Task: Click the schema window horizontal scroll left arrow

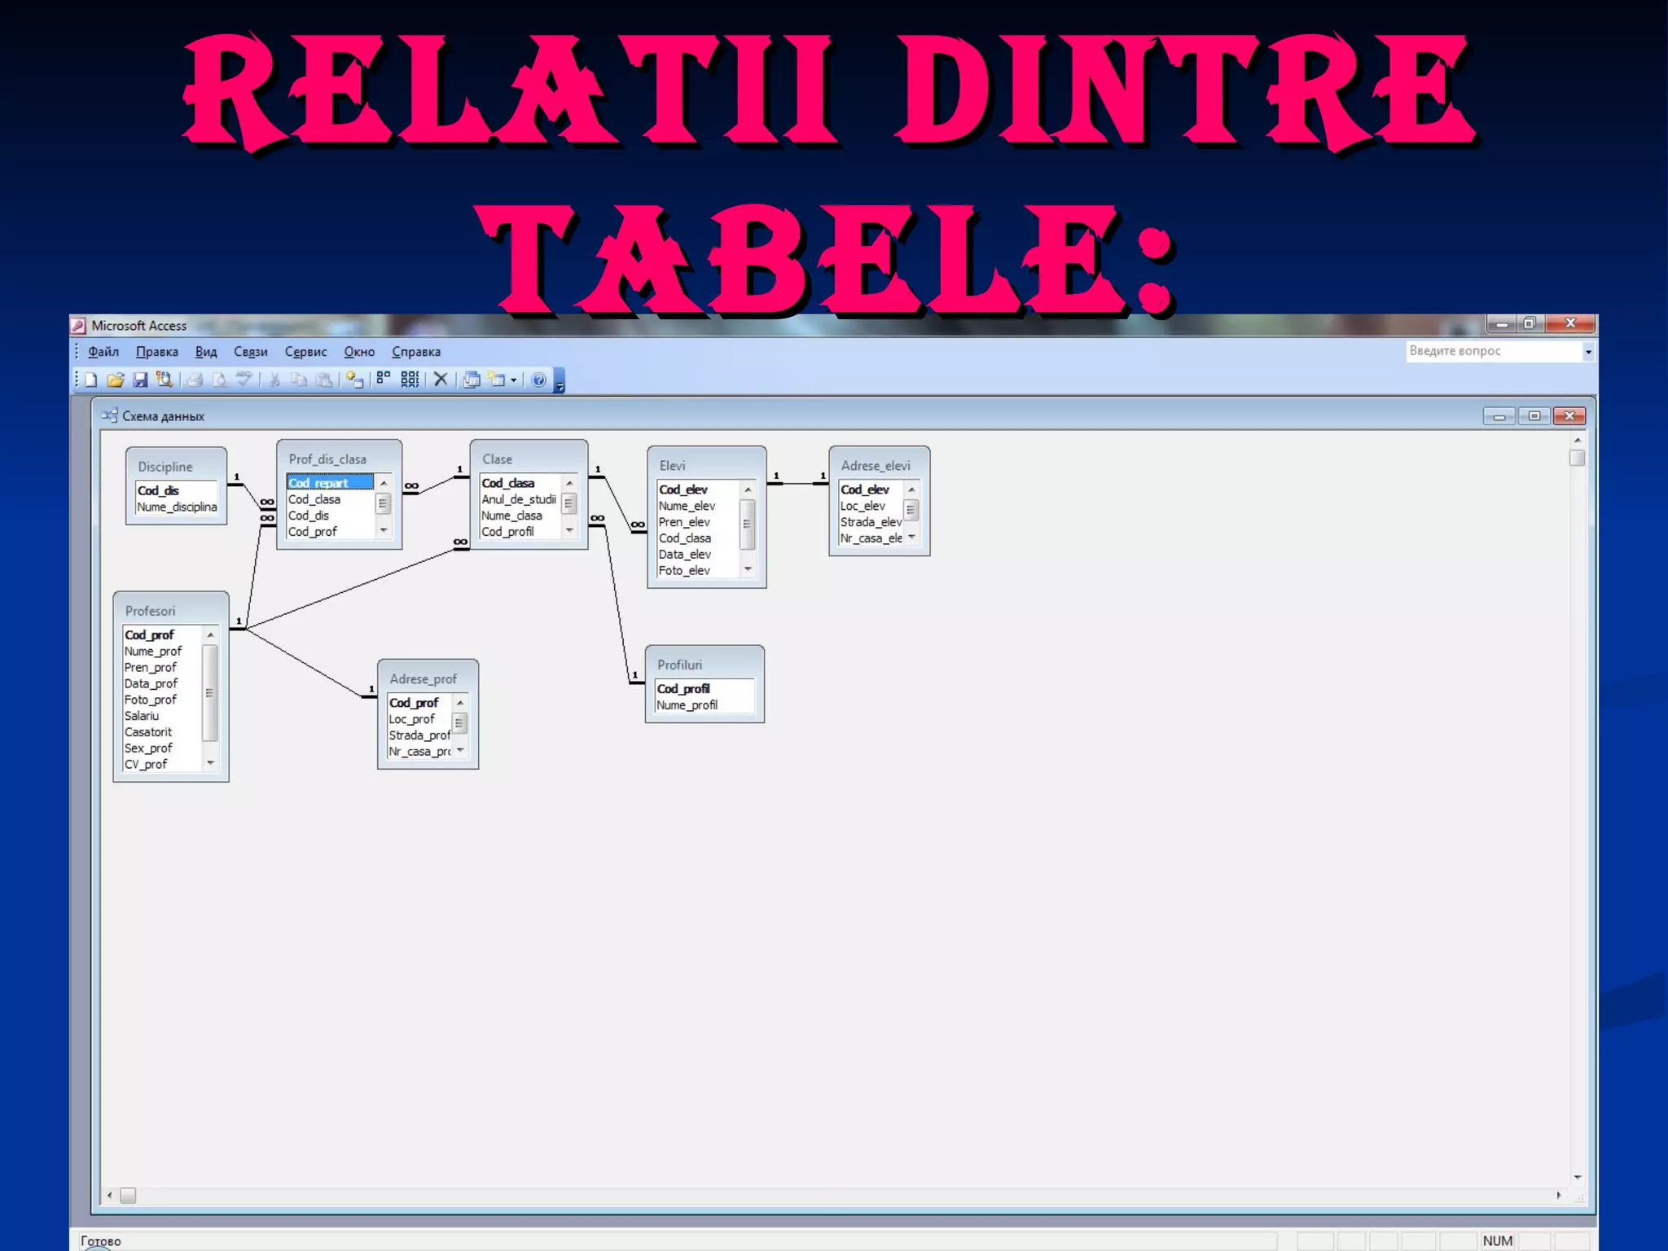Action: [x=110, y=1196]
